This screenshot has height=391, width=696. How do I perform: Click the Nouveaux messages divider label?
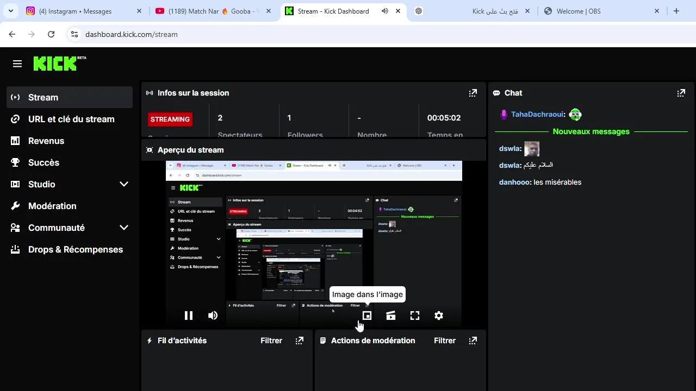click(591, 131)
